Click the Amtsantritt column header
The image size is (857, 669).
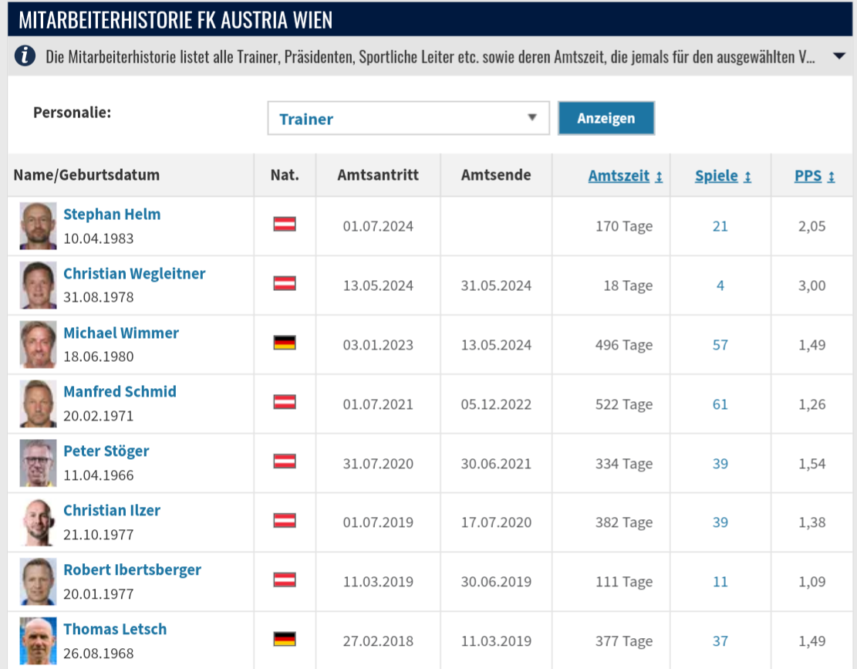(x=378, y=175)
